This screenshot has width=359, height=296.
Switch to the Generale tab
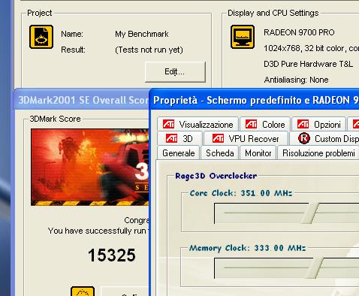click(x=178, y=153)
